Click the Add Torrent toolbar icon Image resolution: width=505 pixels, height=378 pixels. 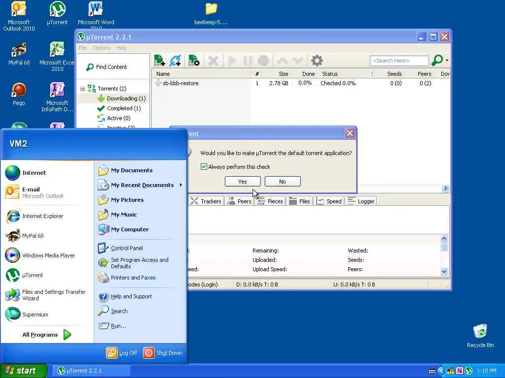[x=159, y=60]
